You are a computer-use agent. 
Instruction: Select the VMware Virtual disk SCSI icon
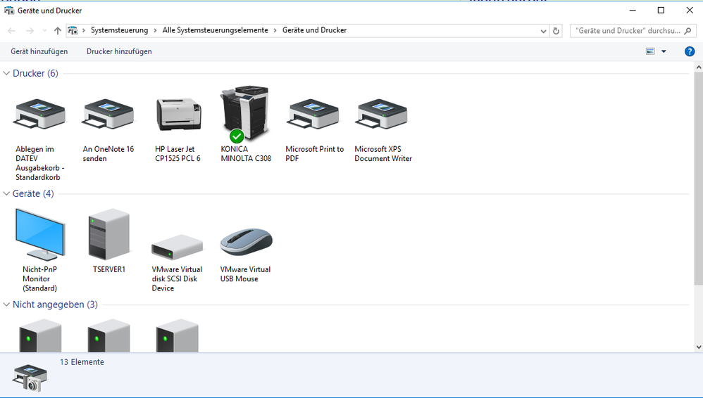pos(177,246)
